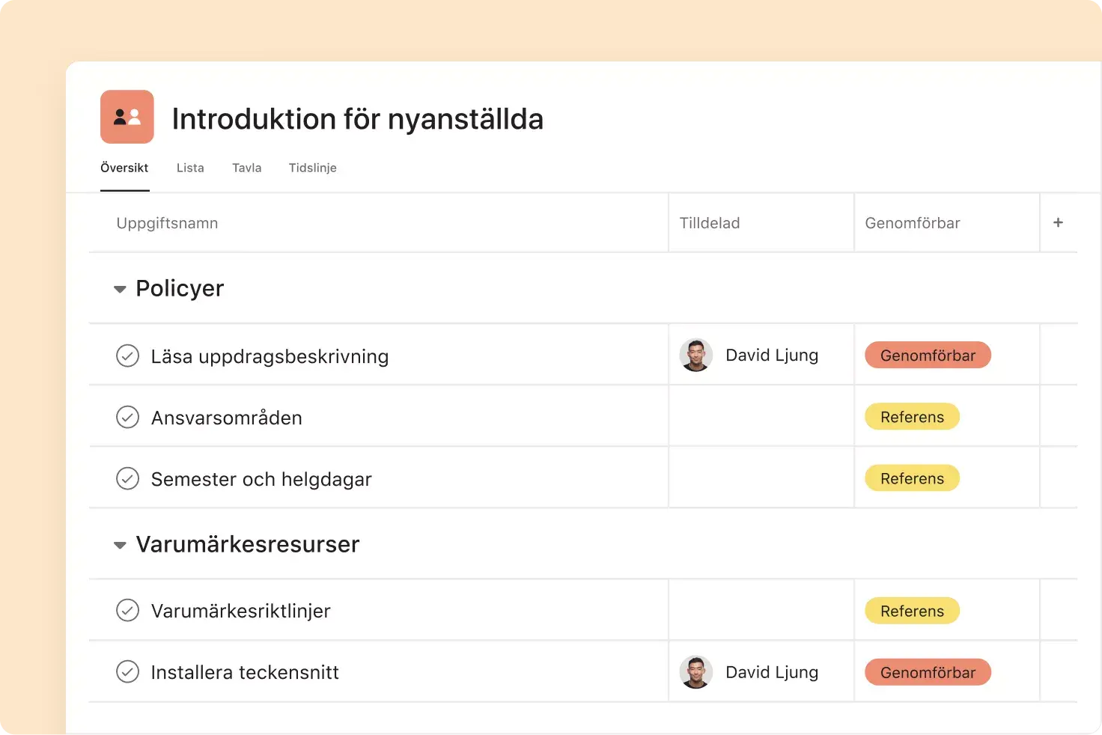Click the project's people avatar icon
The image size is (1102, 735).
[127, 117]
